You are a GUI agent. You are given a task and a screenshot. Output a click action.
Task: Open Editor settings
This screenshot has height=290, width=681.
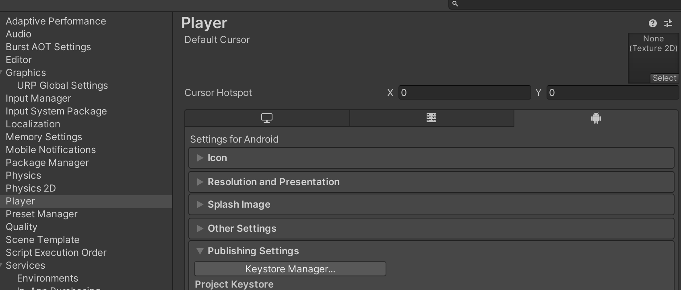point(19,60)
